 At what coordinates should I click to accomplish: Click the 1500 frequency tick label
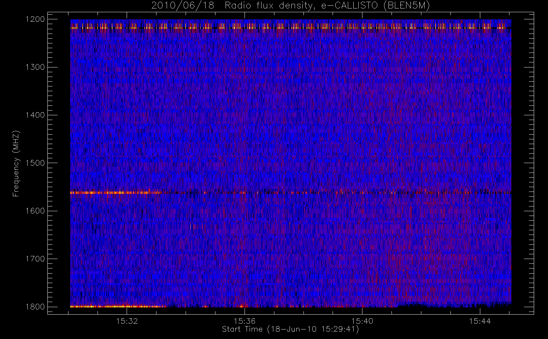(35, 163)
